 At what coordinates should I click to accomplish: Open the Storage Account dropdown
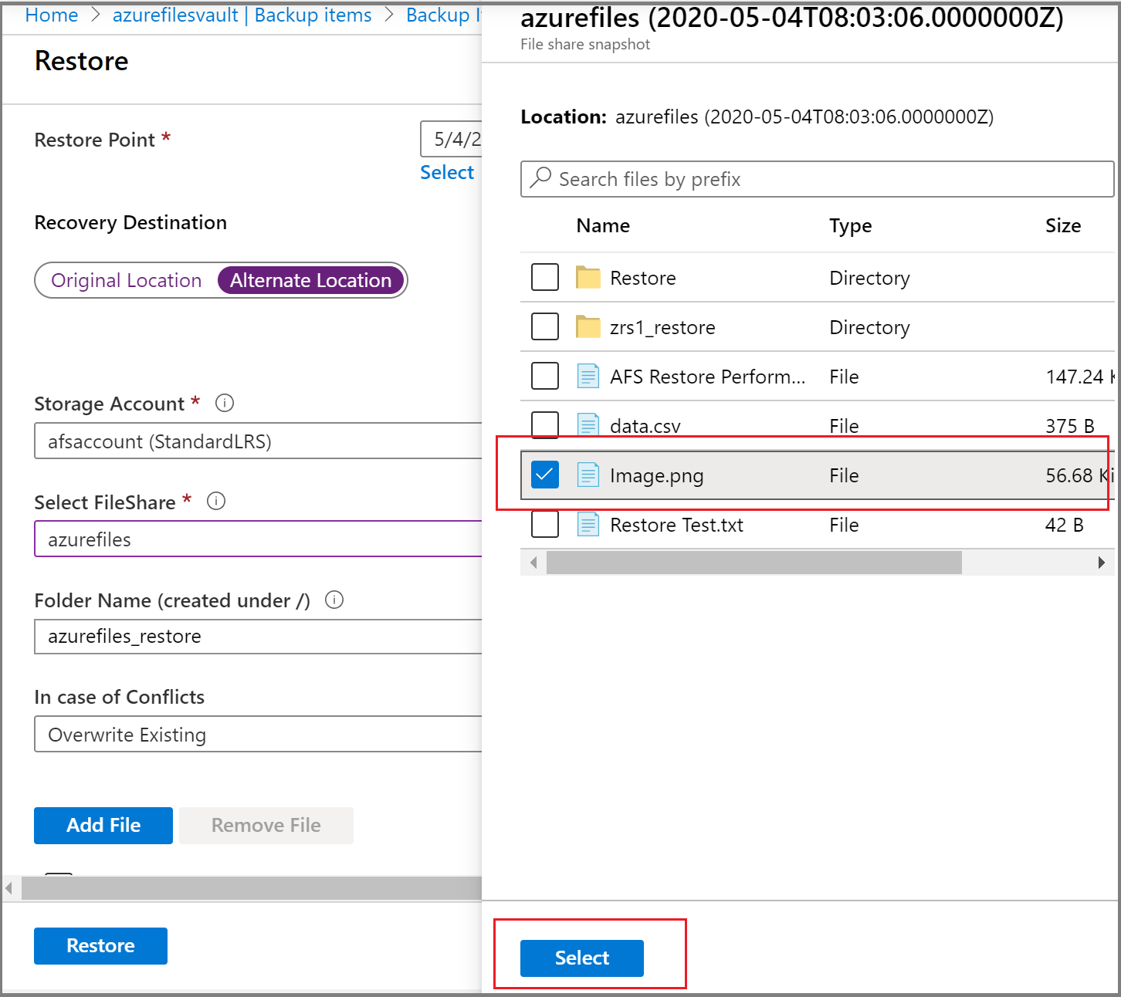[259, 441]
